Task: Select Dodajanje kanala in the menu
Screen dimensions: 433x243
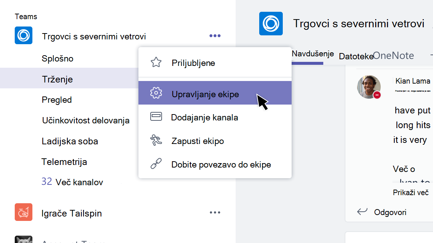Action: [x=215, y=117]
